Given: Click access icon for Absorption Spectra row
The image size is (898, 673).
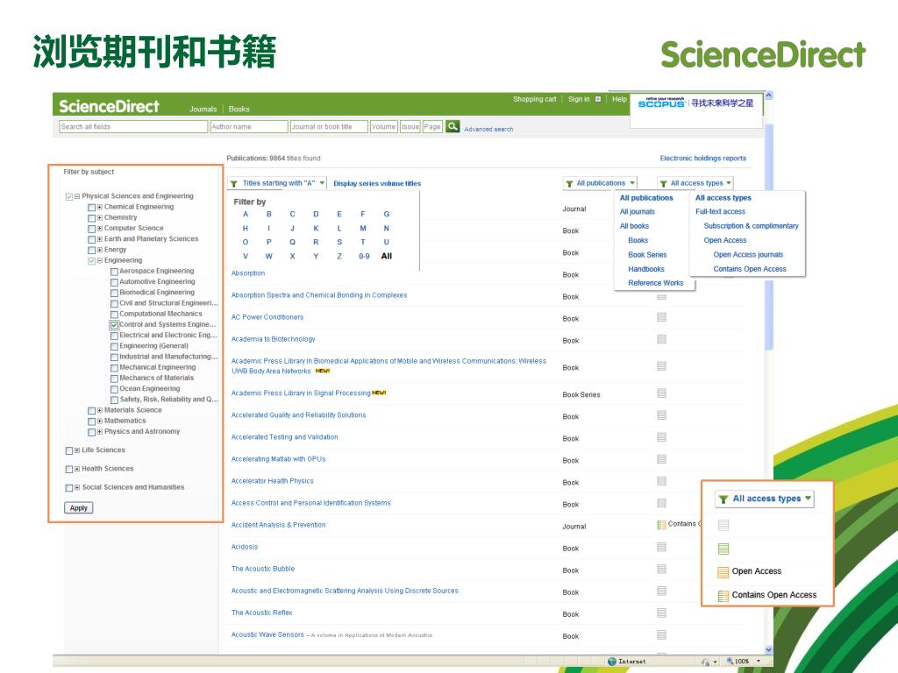Looking at the screenshot, I should pos(661,296).
